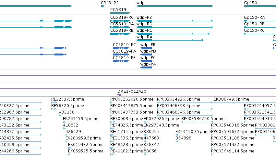Select RE49182.5prime

coord(126,151)
